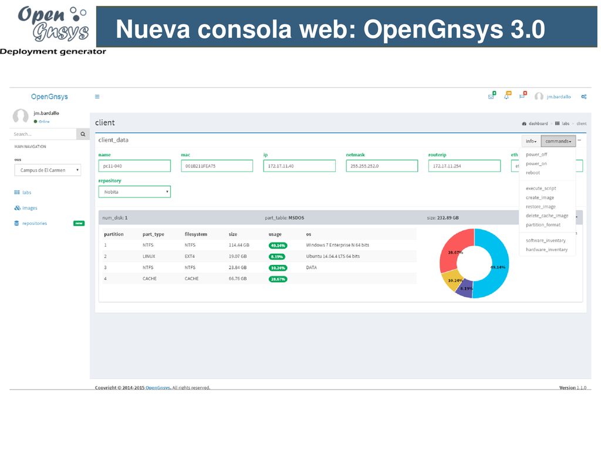Click the labs grid icon in the sidebar
The height and width of the screenshot is (450, 601).
[17, 192]
